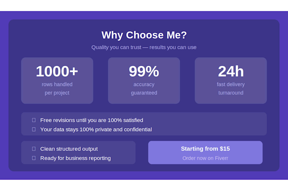Click Your data stays 100% private text
Viewport: 288px width, 191px height.
96,129
